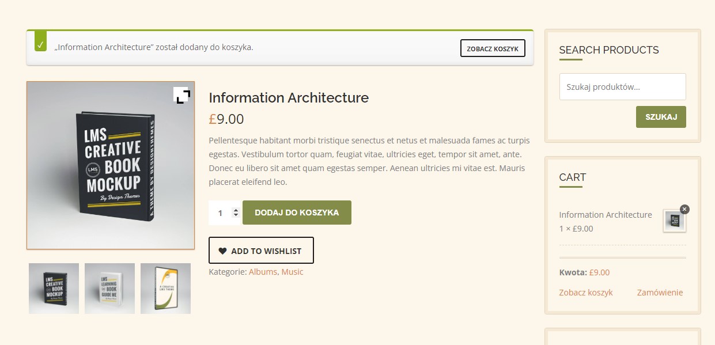
Task: Click the 1 × £9.00 cart quantity line
Action: [x=576, y=229]
